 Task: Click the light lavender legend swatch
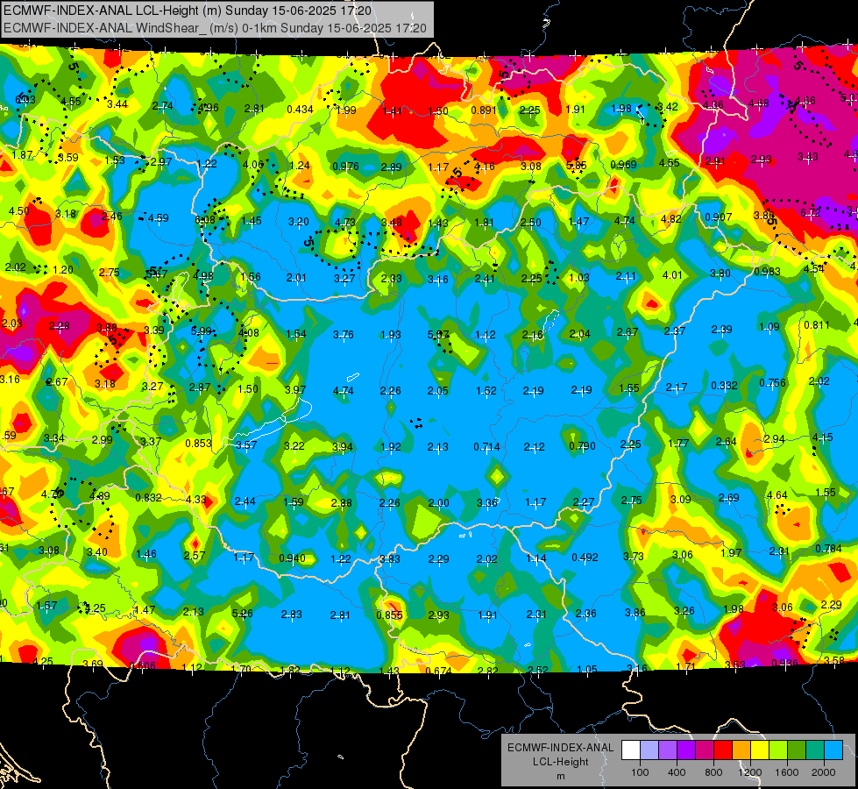click(649, 750)
